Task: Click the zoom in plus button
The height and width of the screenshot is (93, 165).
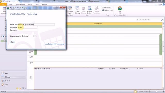Action: tap(163, 91)
